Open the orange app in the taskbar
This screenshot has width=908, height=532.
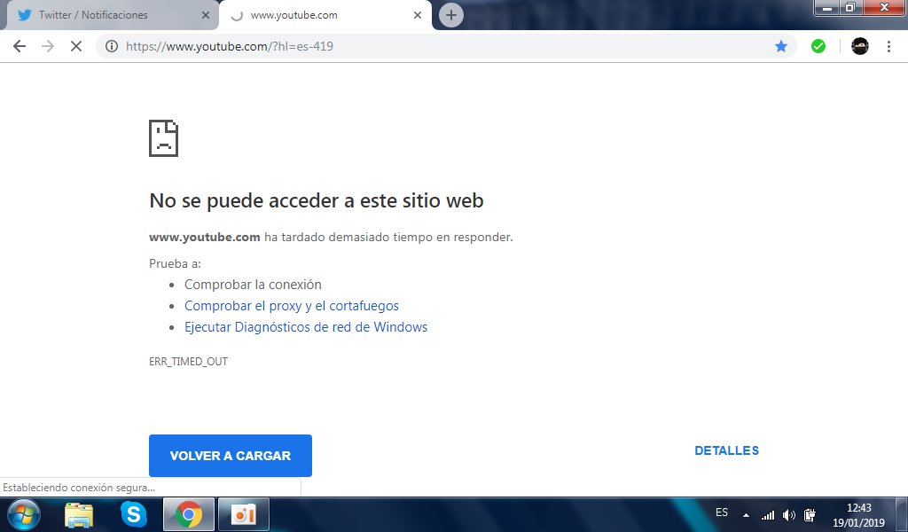click(x=243, y=514)
